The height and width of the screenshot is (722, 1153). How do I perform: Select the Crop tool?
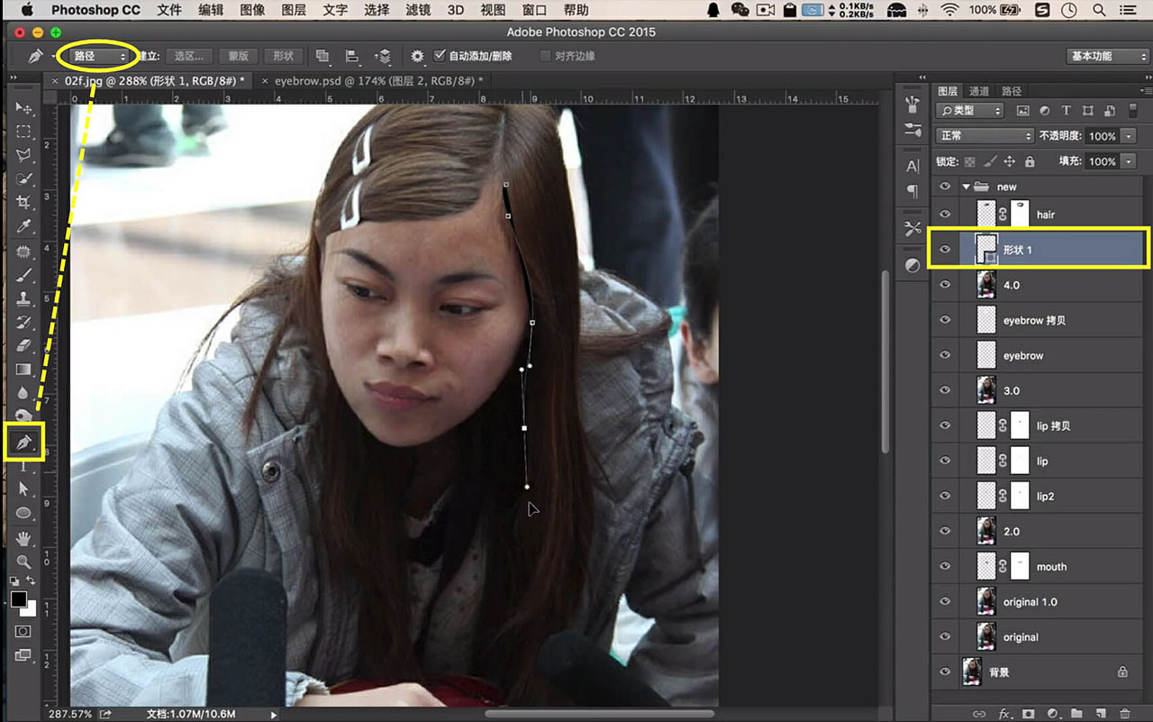tap(23, 202)
